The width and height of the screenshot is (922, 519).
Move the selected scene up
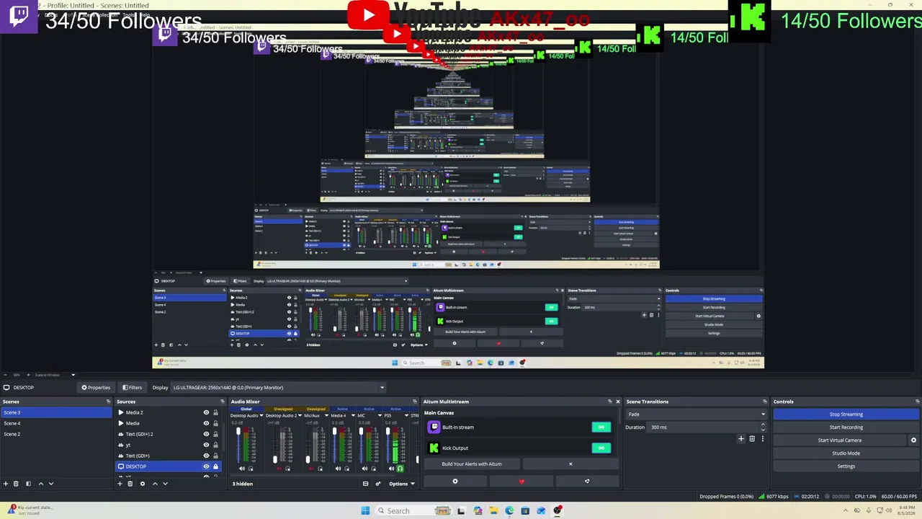point(40,484)
